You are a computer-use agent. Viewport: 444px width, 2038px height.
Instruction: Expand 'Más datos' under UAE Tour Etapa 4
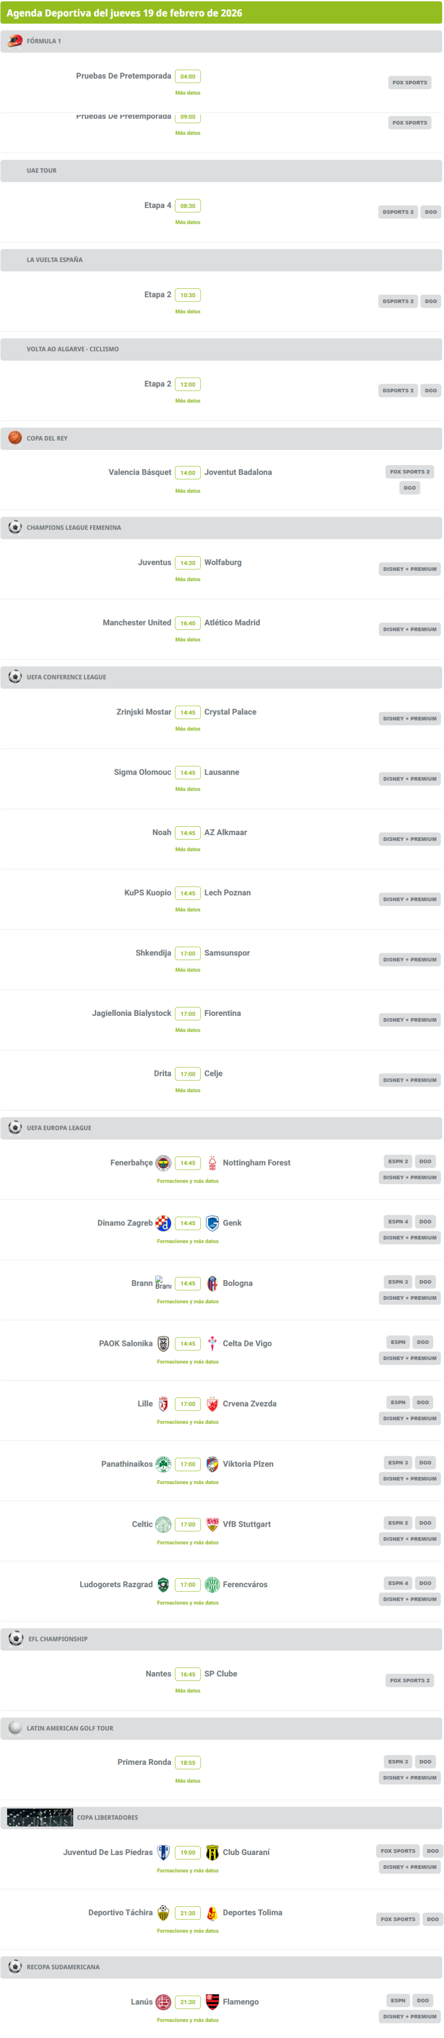pyautogui.click(x=187, y=222)
